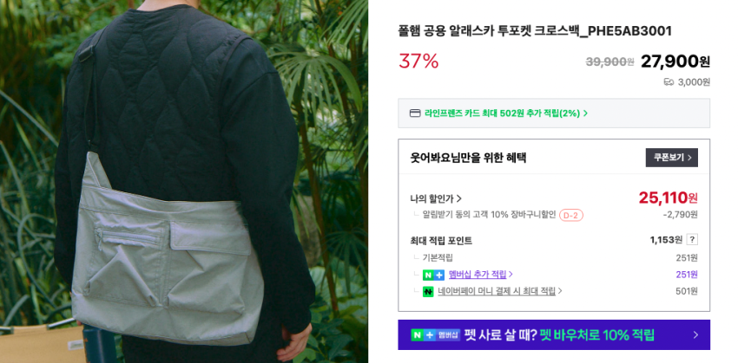738x363 pixels.
Task: Expand arrow next to 멤버십 추가 적립
Action: click(511, 275)
